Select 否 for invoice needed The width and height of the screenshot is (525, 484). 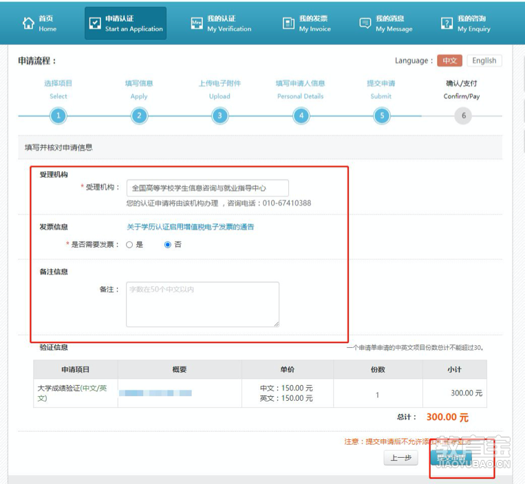168,245
